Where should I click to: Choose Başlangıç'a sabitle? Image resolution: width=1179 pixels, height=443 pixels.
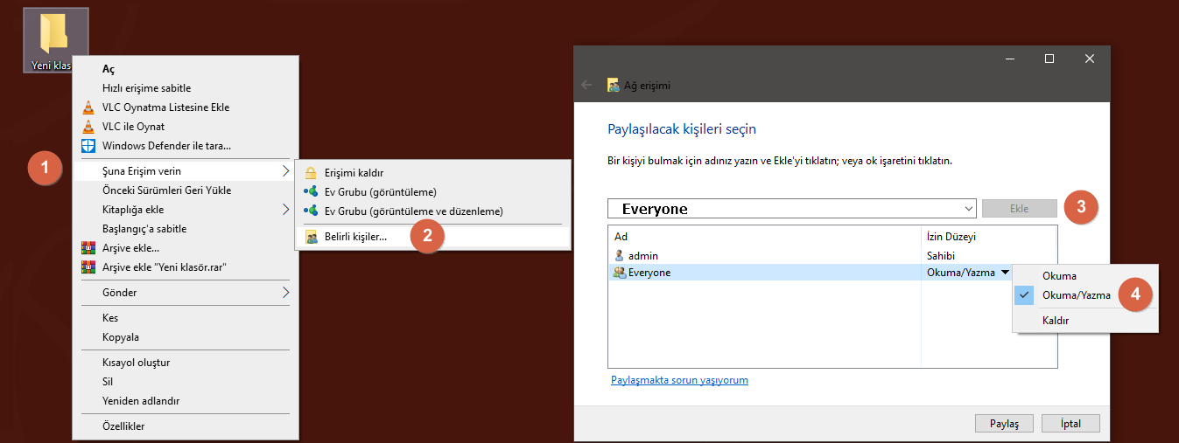186,229
